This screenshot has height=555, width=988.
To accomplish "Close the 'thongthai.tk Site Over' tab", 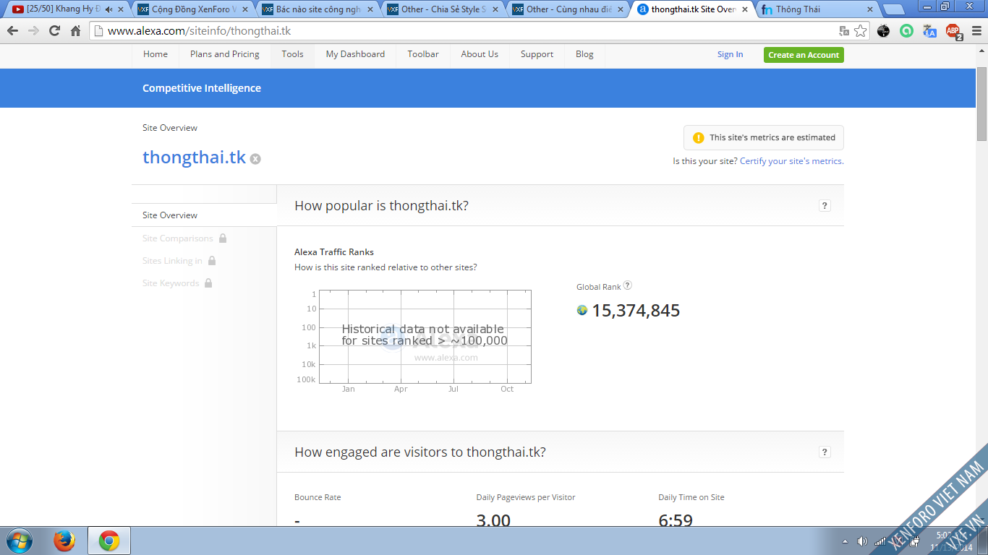I will (745, 9).
